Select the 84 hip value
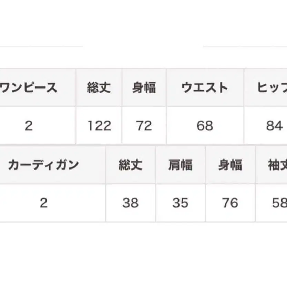This screenshot has height=287, width=287. pos(274,126)
